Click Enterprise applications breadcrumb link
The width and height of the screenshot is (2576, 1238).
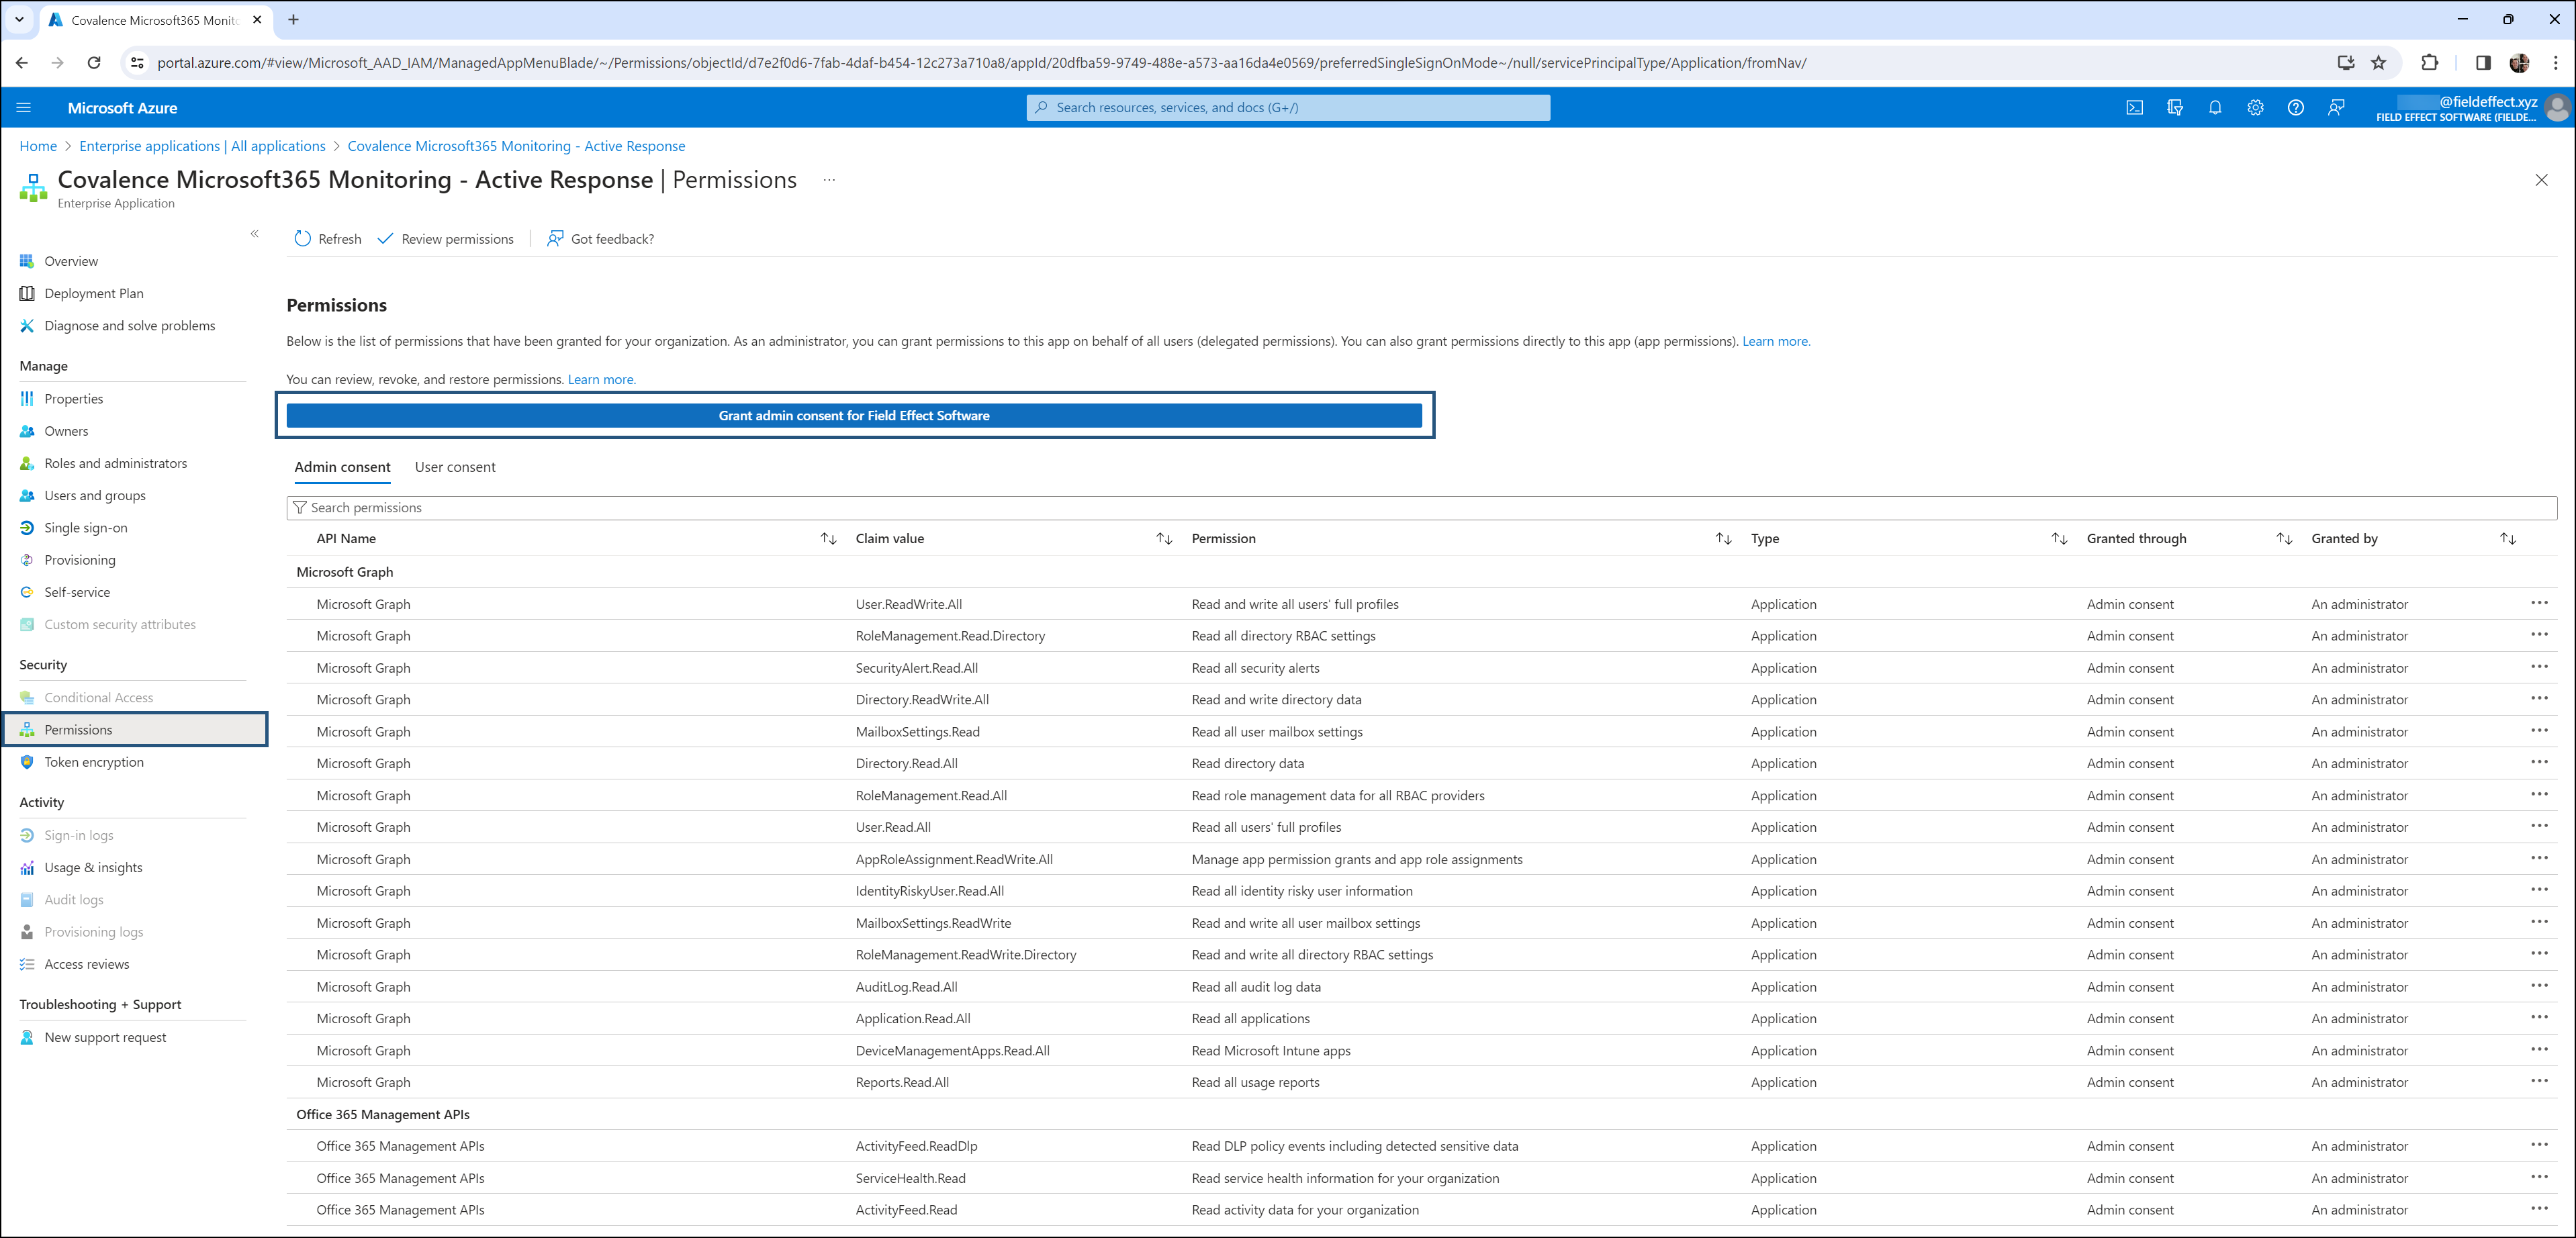(x=202, y=146)
